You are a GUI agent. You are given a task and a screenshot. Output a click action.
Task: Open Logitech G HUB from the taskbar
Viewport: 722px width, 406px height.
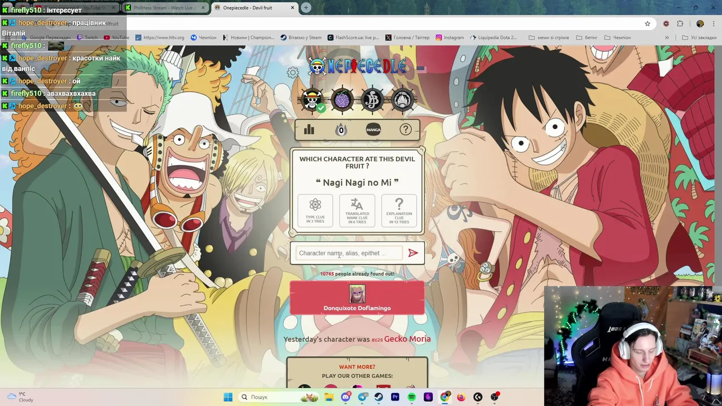coord(478,397)
